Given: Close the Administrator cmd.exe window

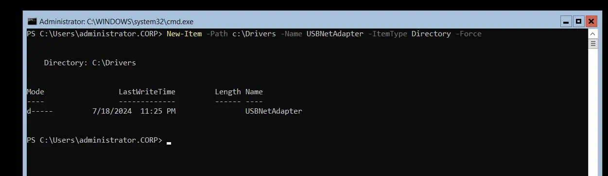Looking at the screenshot, I should pyautogui.click(x=591, y=22).
